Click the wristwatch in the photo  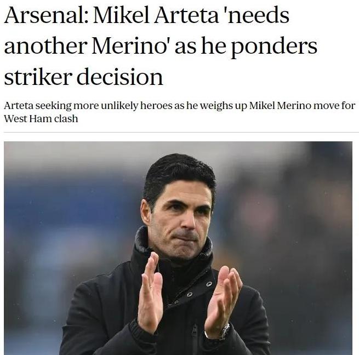tap(223, 331)
